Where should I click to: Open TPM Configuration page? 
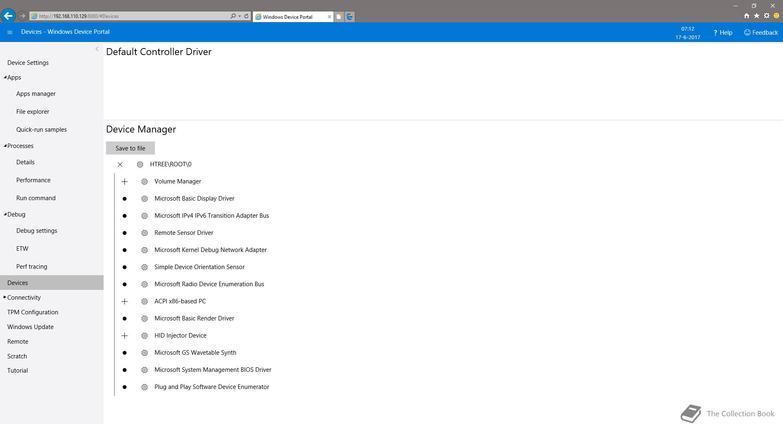coord(33,312)
